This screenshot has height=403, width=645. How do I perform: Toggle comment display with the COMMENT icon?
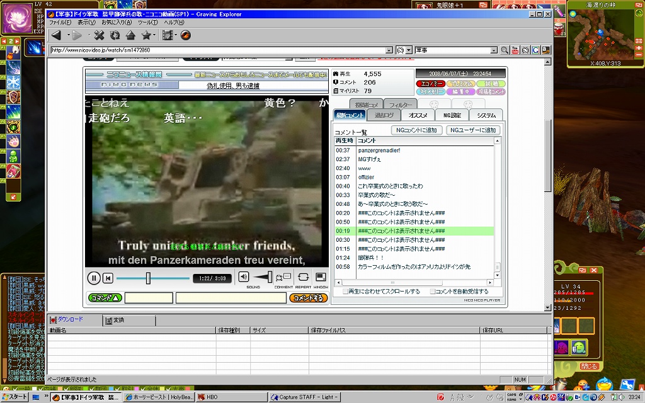coord(283,277)
